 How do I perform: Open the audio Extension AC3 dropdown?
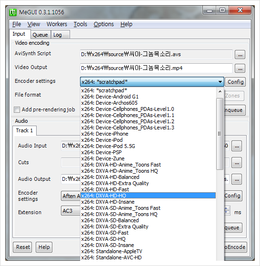point(70,211)
